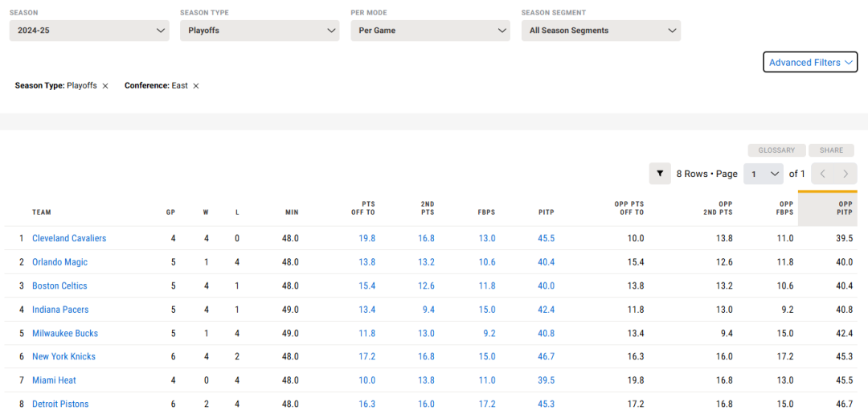
Task: Expand Advanced Filters
Action: pos(810,62)
